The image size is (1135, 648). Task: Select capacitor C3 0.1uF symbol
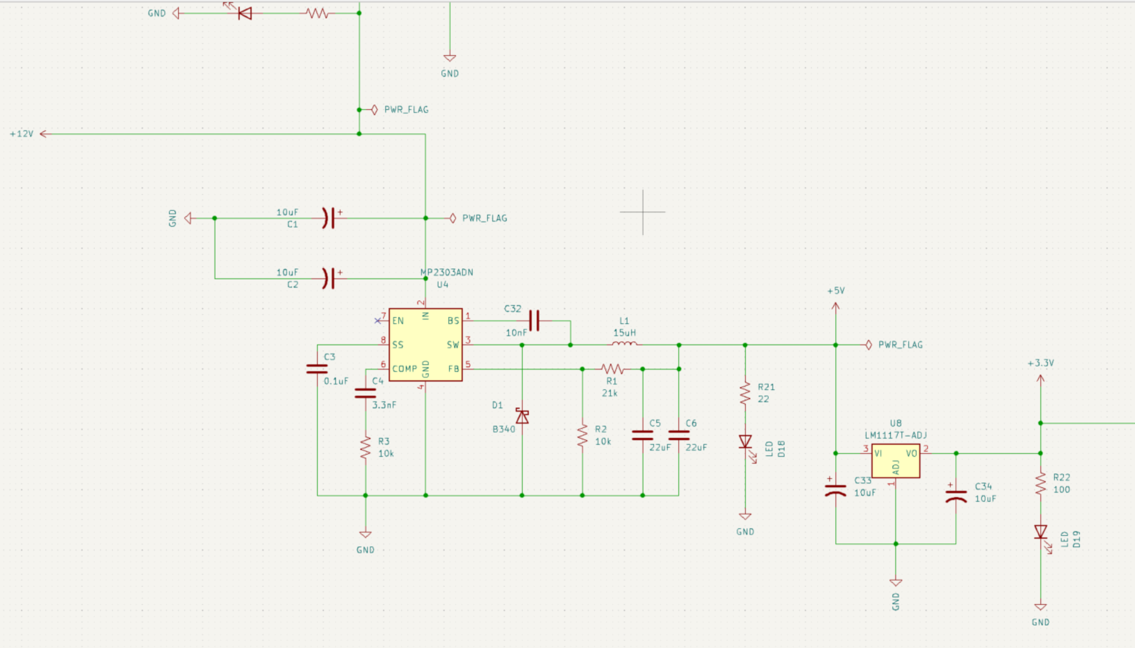pyautogui.click(x=317, y=369)
